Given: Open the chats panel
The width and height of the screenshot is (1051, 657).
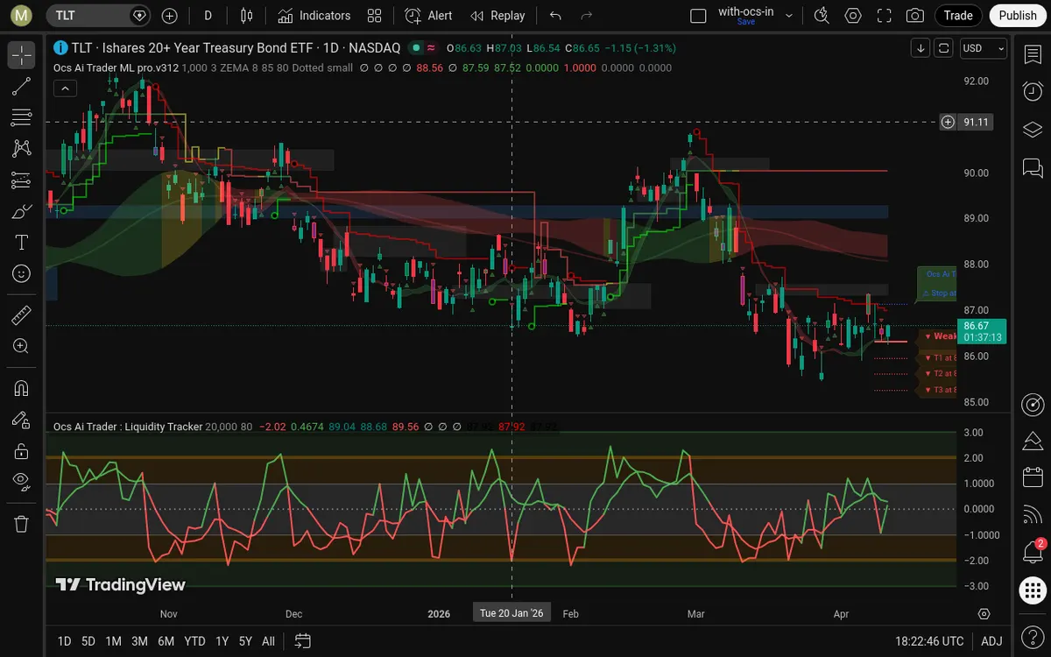Looking at the screenshot, I should tap(1033, 166).
